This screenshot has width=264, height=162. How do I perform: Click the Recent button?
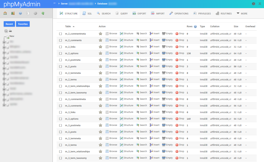coord(9,24)
